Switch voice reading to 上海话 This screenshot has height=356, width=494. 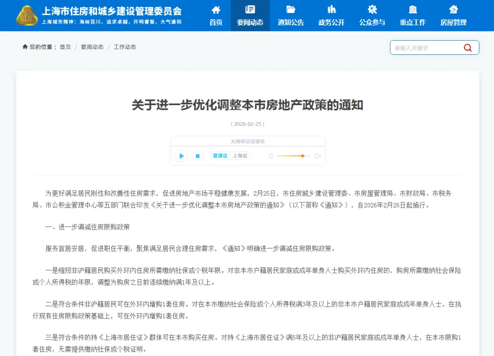(x=240, y=156)
